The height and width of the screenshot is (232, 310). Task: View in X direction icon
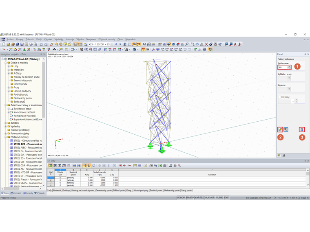click(105, 49)
